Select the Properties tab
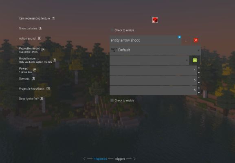The image size is (235, 163). [100, 159]
